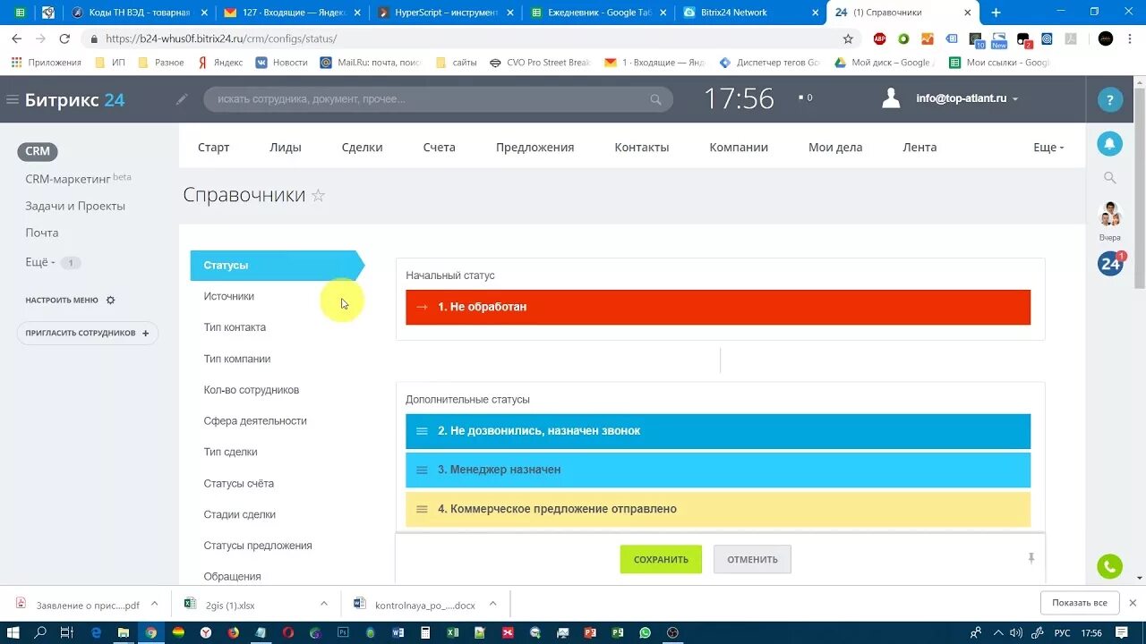Image resolution: width=1146 pixels, height=644 pixels.
Task: Go to the Счета section
Action: (x=439, y=148)
